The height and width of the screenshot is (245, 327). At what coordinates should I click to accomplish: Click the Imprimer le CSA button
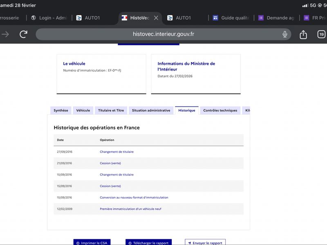tap(92, 243)
